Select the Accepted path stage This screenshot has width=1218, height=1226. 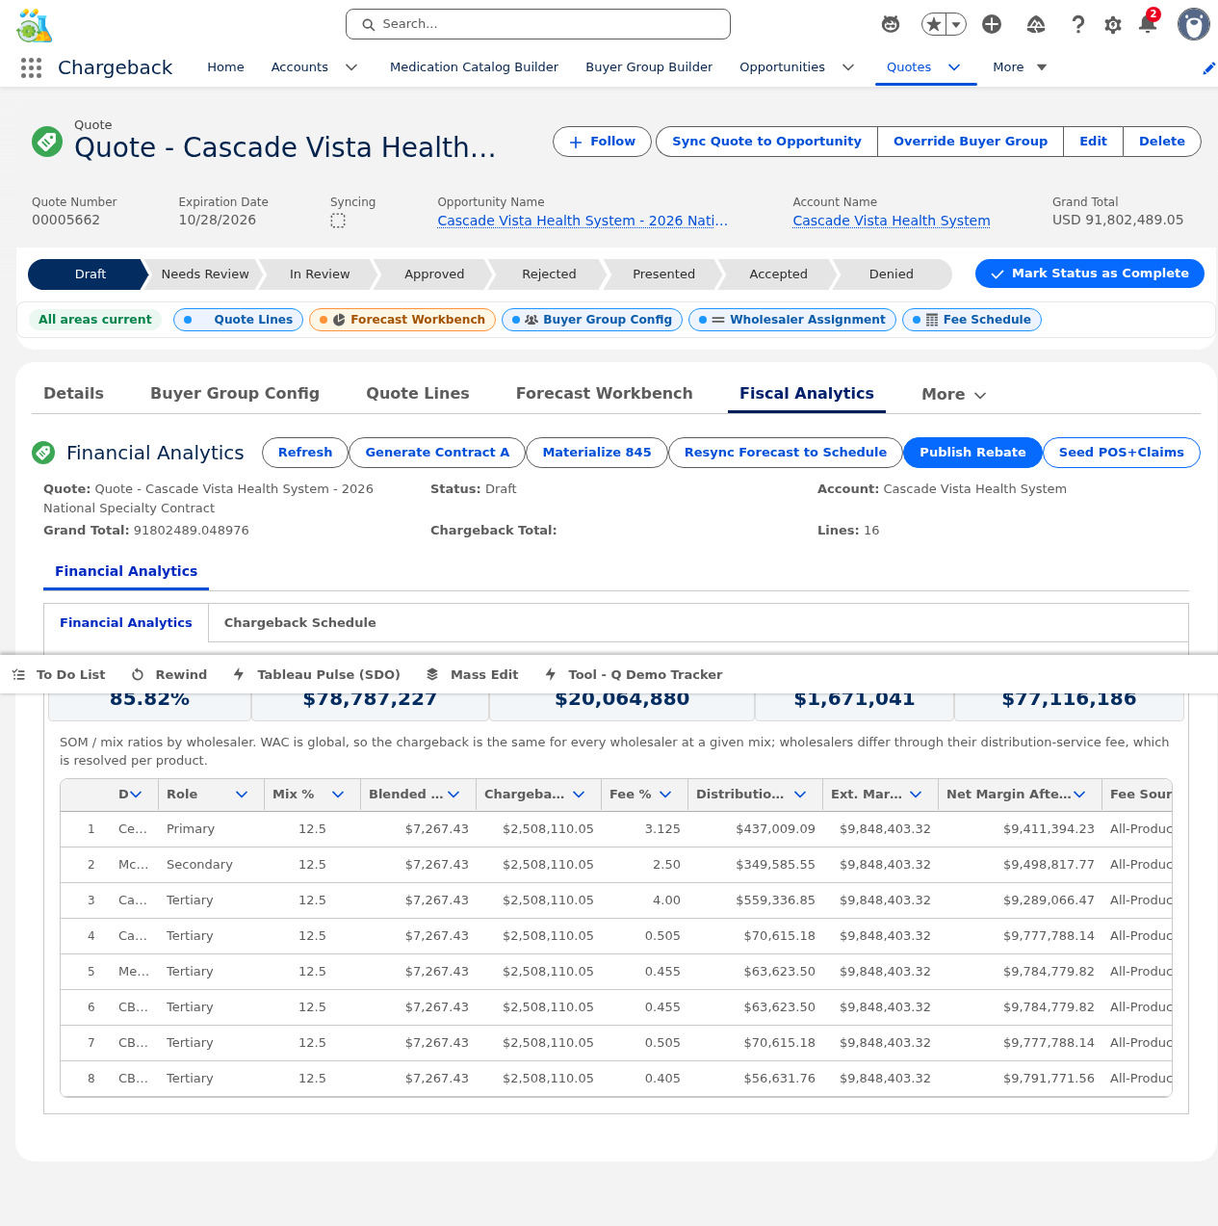(778, 274)
